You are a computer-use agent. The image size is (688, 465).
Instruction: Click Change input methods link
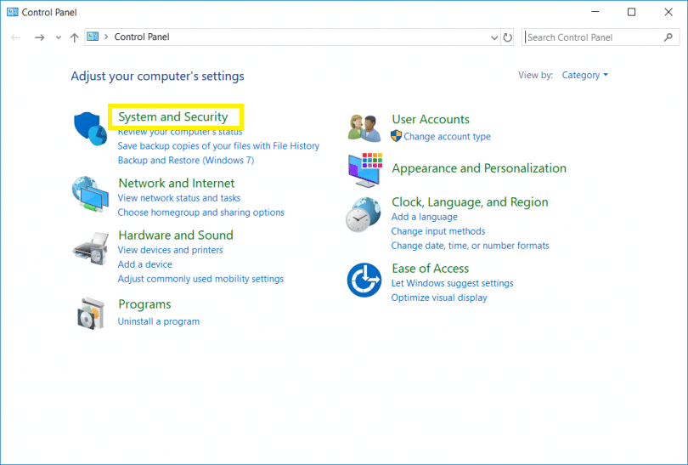pyautogui.click(x=438, y=231)
